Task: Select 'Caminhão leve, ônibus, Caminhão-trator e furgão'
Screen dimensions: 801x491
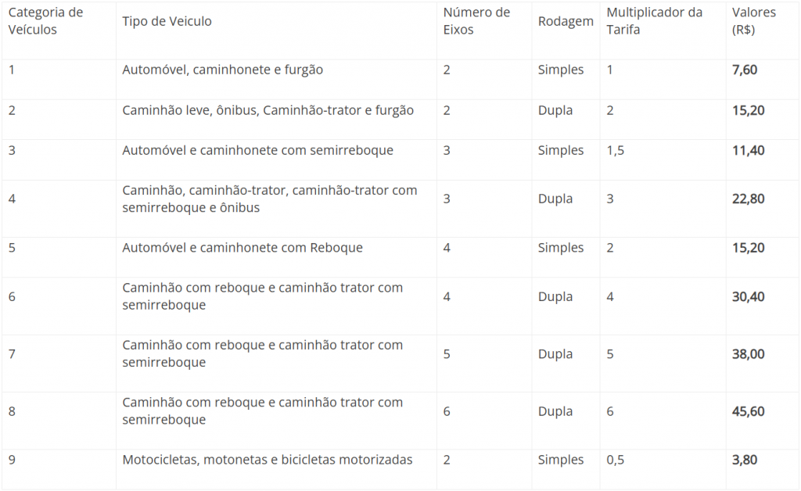Action: (268, 110)
